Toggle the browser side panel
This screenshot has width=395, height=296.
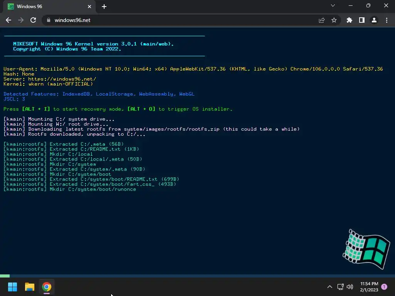point(362,20)
